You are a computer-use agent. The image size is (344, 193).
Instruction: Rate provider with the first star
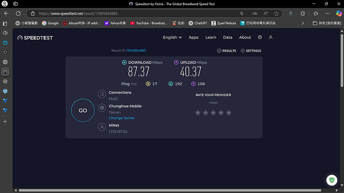[x=198, y=113]
